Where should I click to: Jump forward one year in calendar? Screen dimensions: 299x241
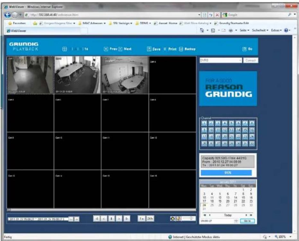(251, 215)
